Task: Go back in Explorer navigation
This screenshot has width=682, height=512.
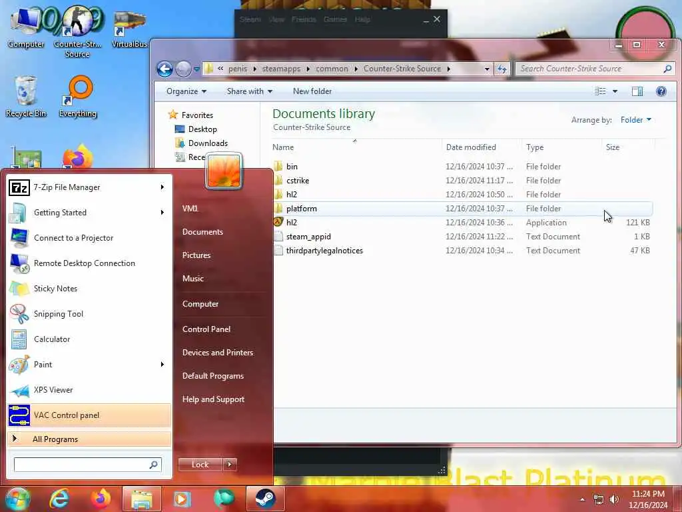Action: click(x=165, y=69)
